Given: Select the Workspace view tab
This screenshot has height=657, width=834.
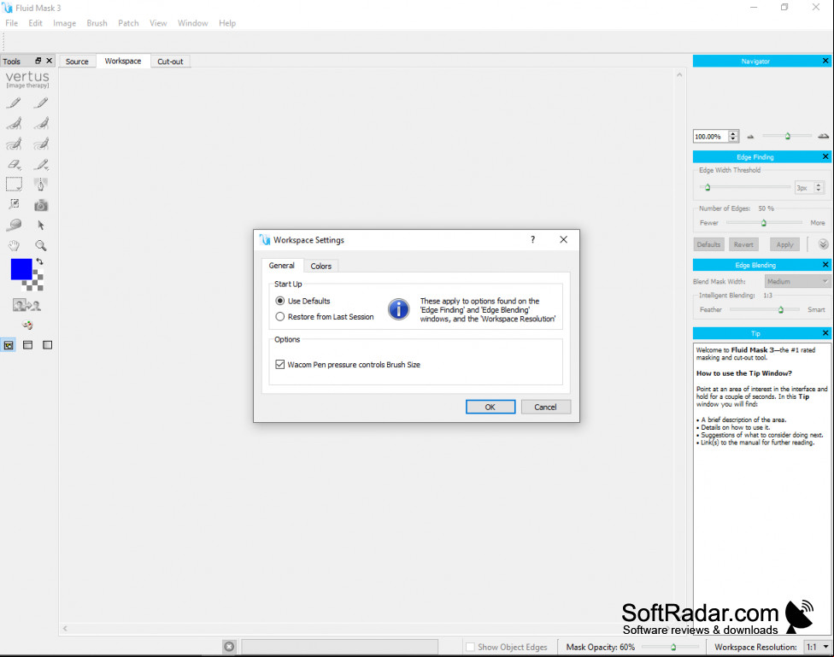Looking at the screenshot, I should pyautogui.click(x=123, y=61).
